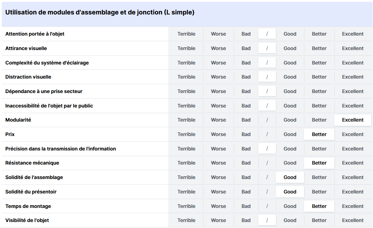Choose Worse for Distraction visuelle
This screenshot has height=228, width=373.
click(218, 77)
